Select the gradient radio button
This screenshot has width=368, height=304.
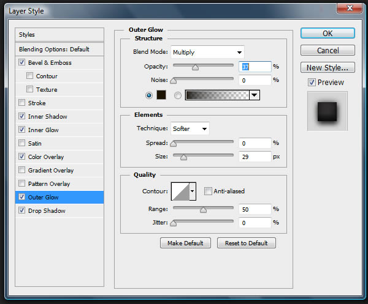pos(178,95)
